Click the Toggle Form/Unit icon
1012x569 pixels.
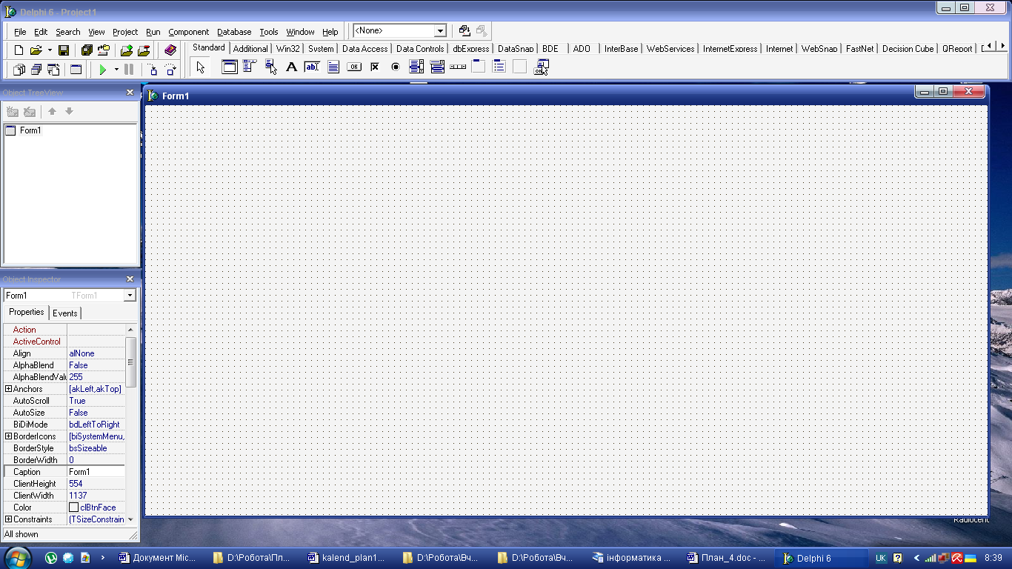tap(53, 70)
